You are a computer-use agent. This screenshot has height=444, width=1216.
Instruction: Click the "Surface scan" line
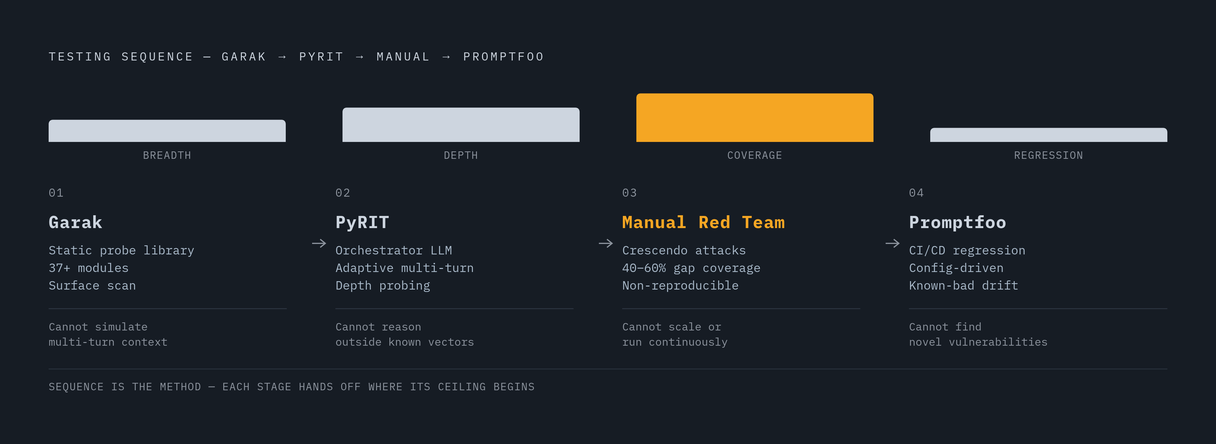pos(92,285)
